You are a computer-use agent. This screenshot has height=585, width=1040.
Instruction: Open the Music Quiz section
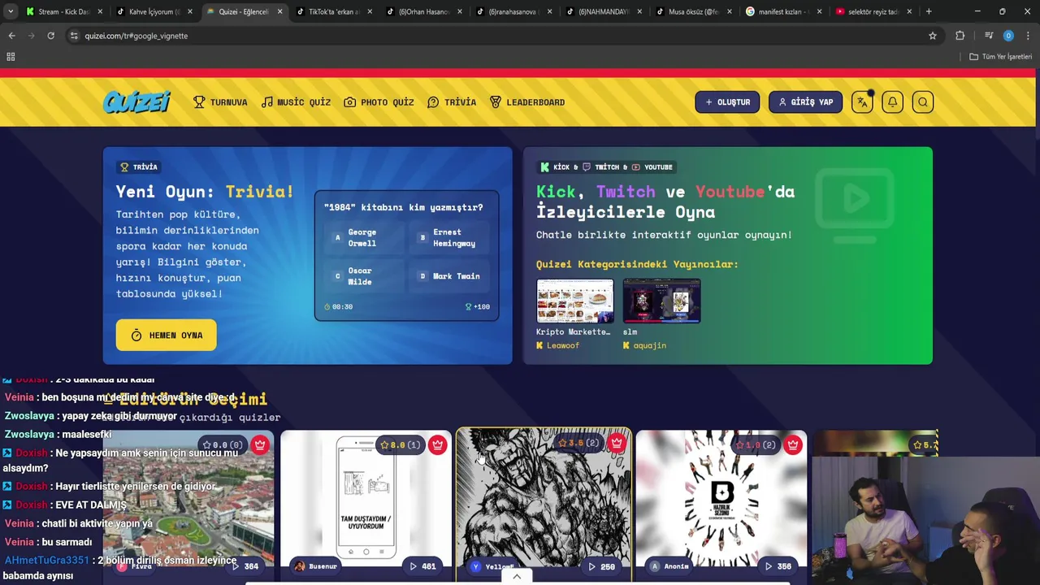tap(296, 102)
